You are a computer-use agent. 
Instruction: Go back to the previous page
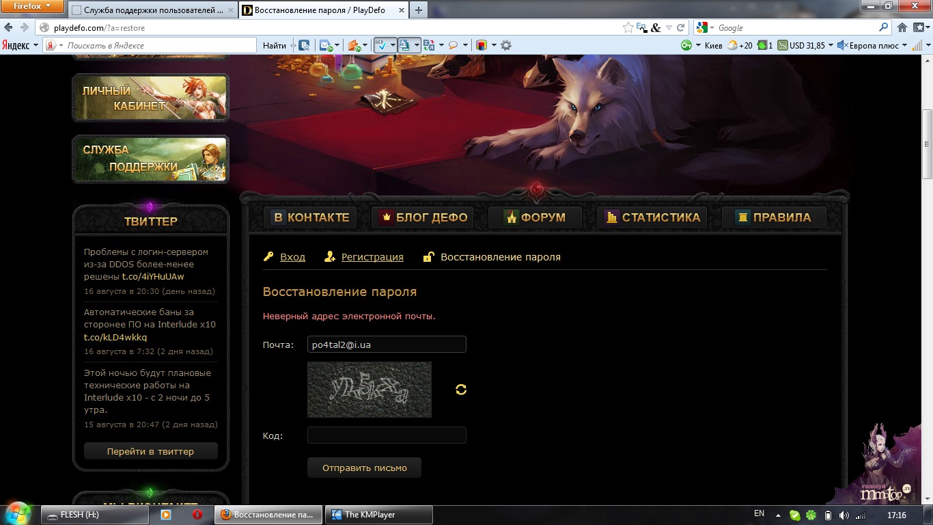pos(8,27)
